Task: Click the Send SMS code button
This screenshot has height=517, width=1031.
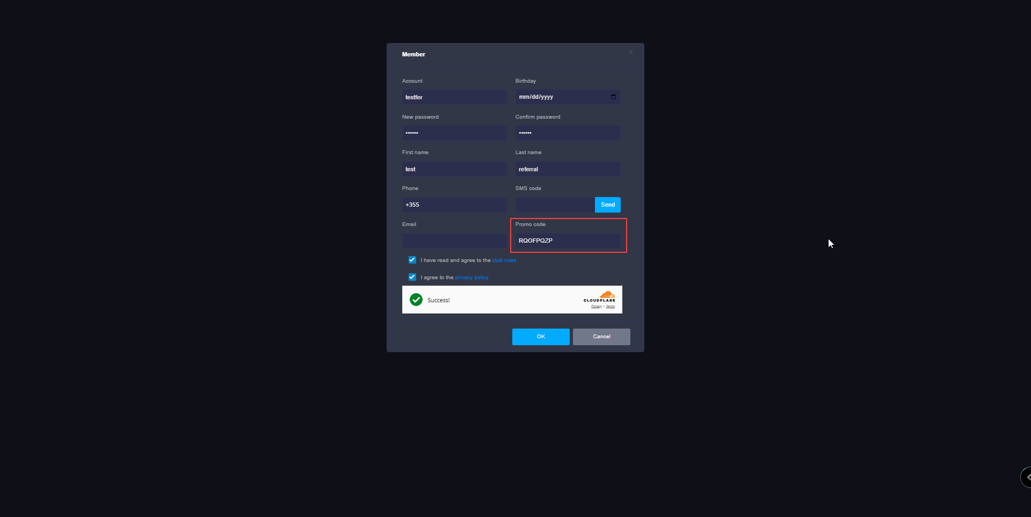Action: pyautogui.click(x=608, y=205)
